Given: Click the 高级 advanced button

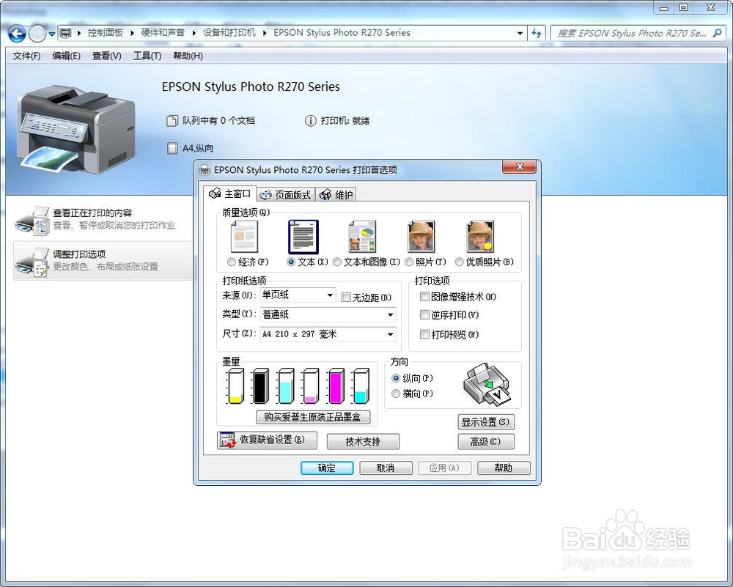Looking at the screenshot, I should tap(486, 441).
